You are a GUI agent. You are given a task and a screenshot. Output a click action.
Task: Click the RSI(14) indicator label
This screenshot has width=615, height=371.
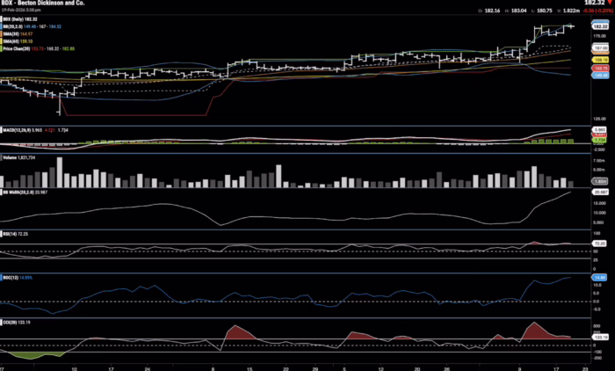click(x=11, y=234)
